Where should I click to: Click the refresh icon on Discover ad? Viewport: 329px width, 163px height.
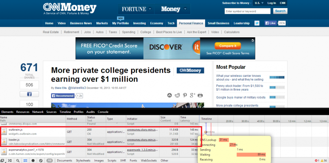tap(253, 40)
